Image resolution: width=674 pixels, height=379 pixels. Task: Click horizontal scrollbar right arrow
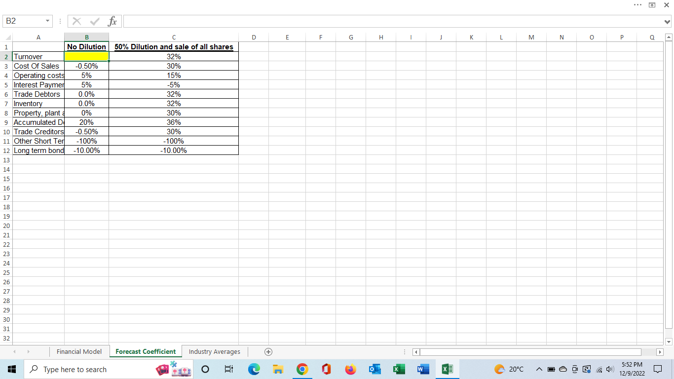[659, 352]
